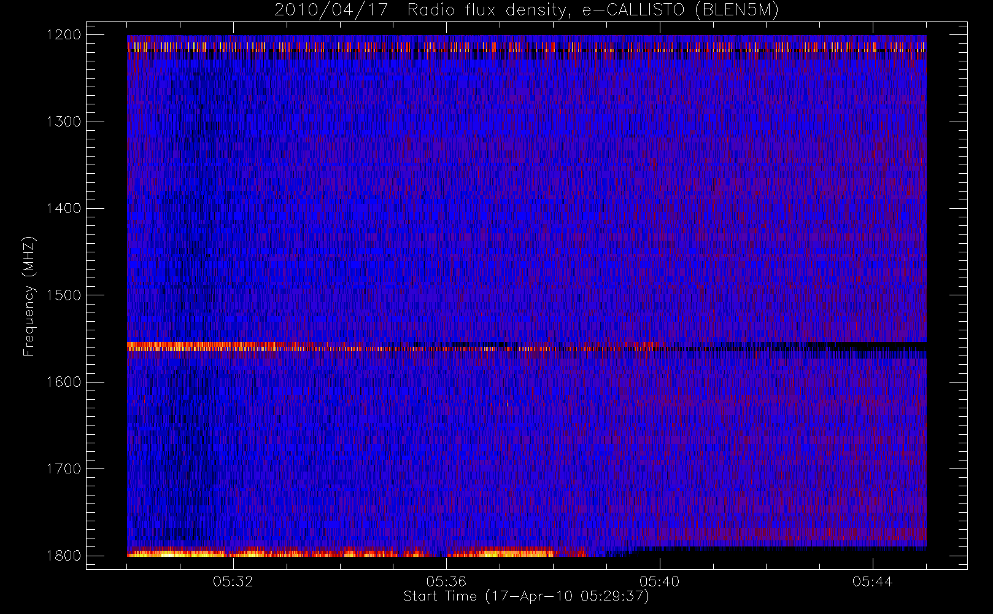The image size is (993, 614).
Task: Click the 05:44 time tick label
Action: pyautogui.click(x=872, y=581)
